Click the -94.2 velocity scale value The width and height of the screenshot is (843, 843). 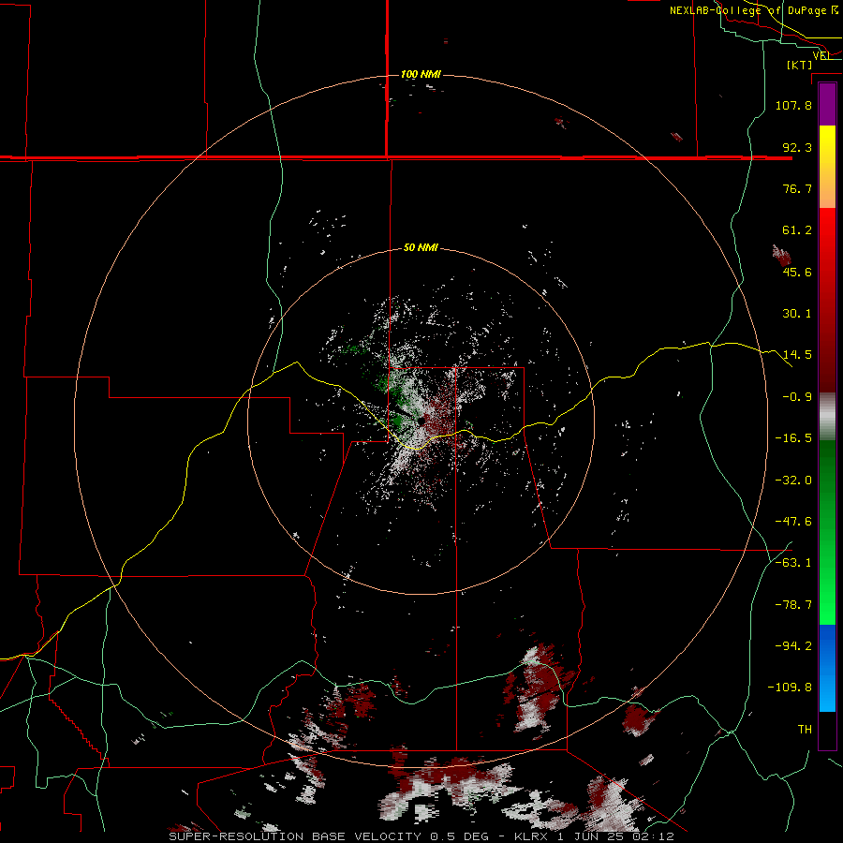pos(793,645)
